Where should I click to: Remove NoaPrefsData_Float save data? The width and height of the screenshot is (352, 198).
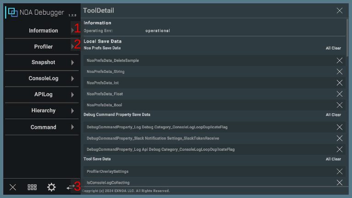[340, 94]
